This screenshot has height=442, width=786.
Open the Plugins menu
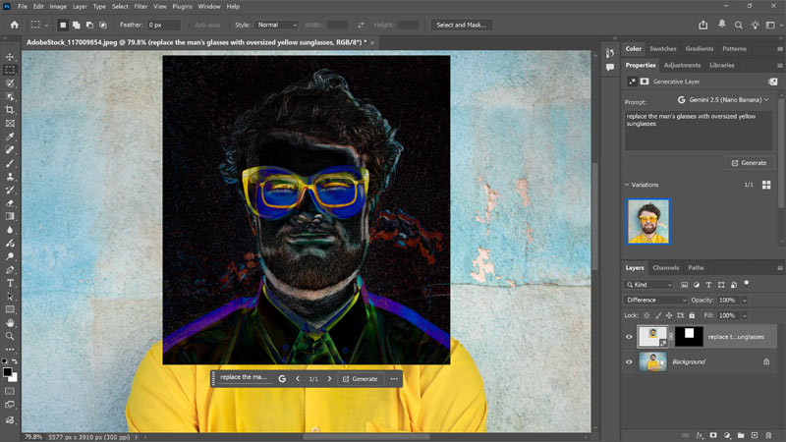point(182,7)
